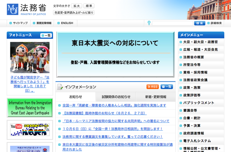Open 色変更・音声読み上げ・ルビ振り settings
Viewport: 231px width, 152px height.
pyautogui.click(x=73, y=13)
